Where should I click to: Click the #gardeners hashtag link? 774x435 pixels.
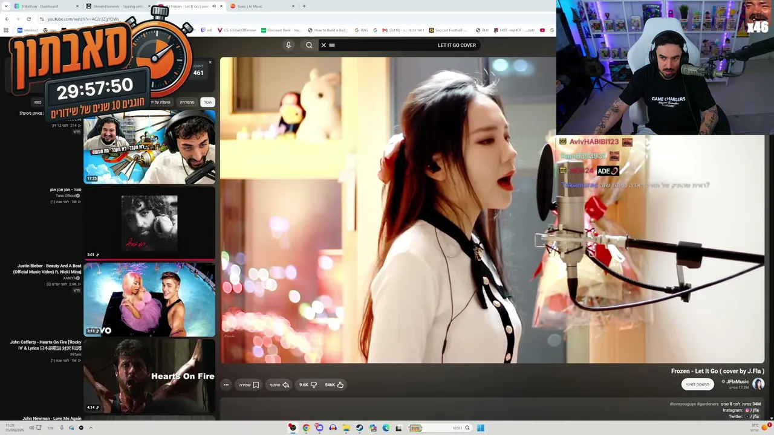[x=708, y=404]
